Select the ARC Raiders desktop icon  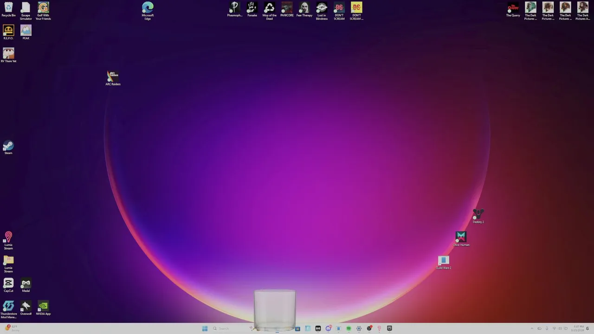pyautogui.click(x=113, y=78)
